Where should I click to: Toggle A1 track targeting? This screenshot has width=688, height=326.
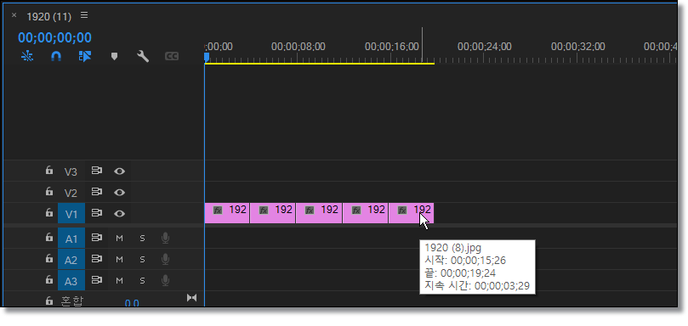pos(71,239)
